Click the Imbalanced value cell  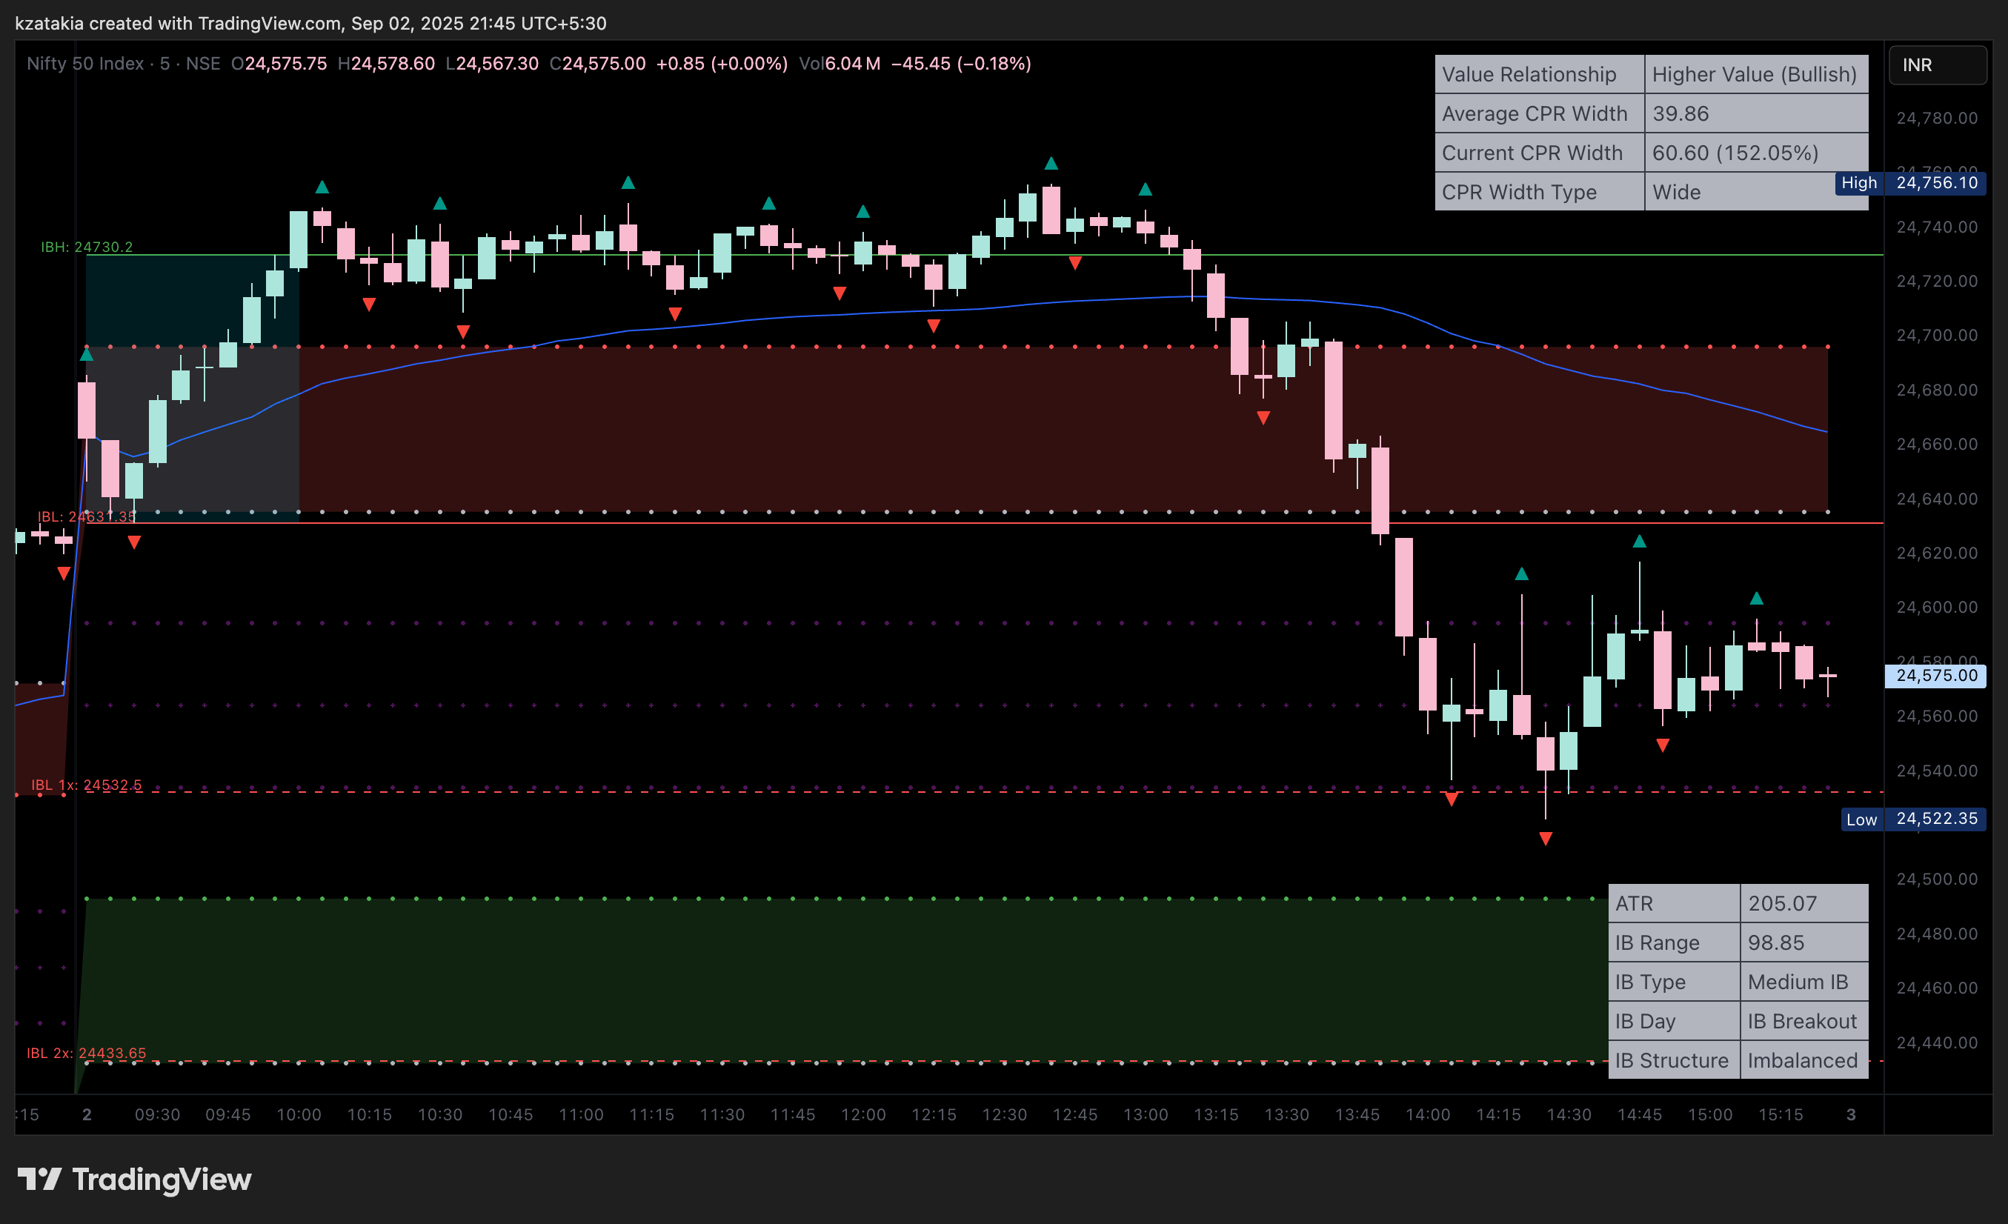(x=1804, y=1060)
